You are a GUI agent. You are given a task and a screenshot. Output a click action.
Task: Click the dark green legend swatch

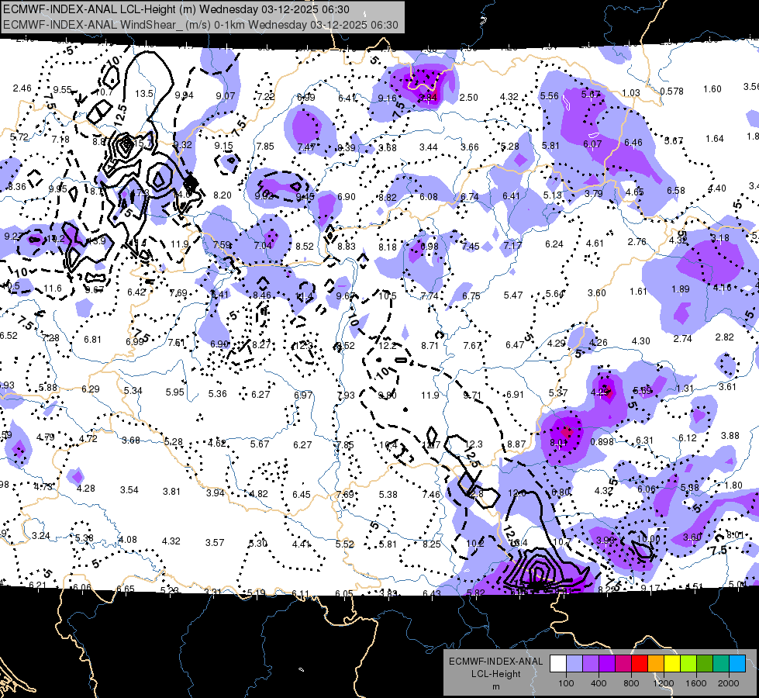pyautogui.click(x=705, y=663)
